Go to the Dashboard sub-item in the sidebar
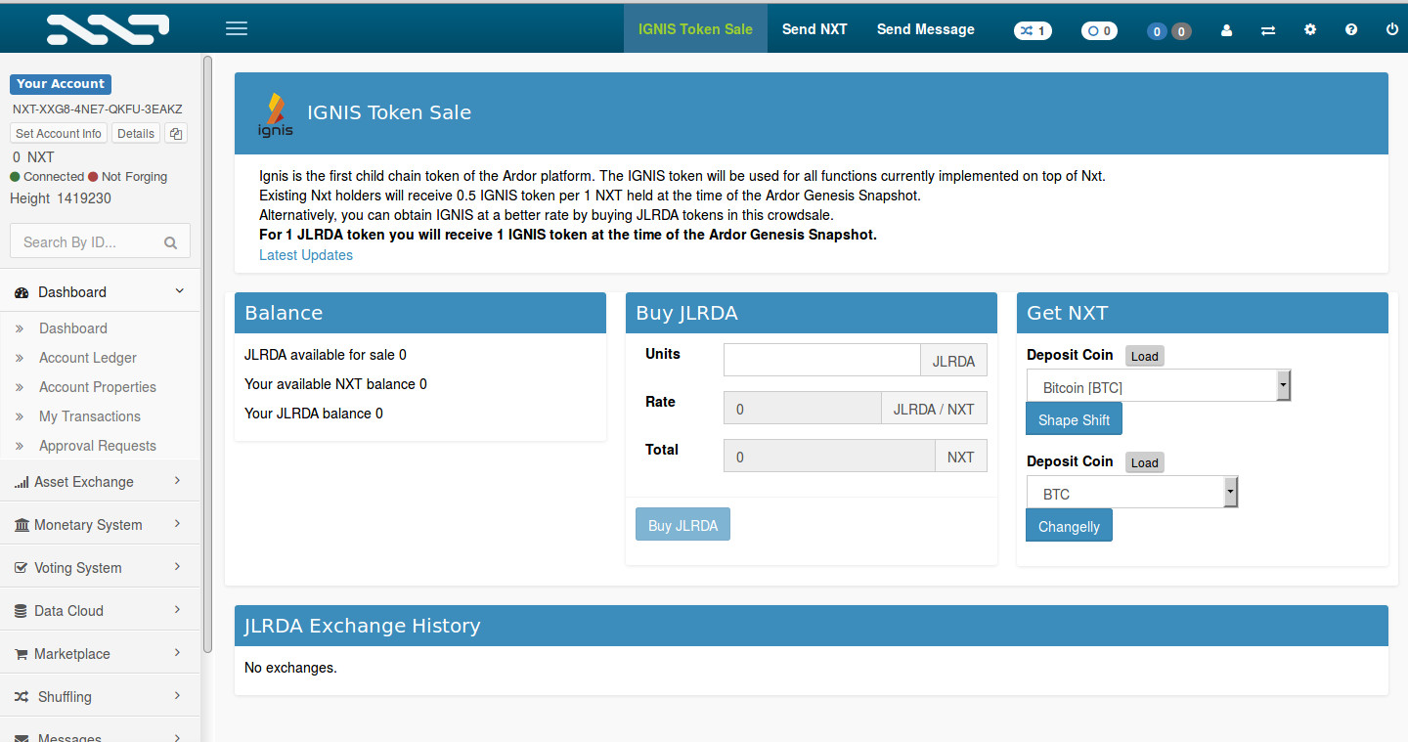The image size is (1408, 742). tap(73, 328)
